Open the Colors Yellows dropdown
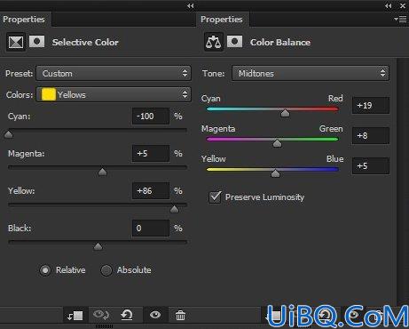409x329 pixels. click(114, 94)
